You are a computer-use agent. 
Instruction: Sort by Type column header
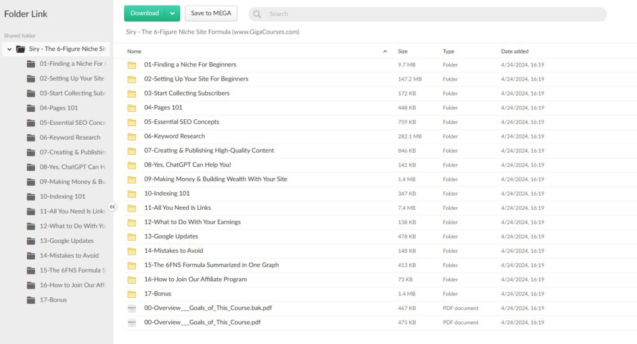coord(449,52)
